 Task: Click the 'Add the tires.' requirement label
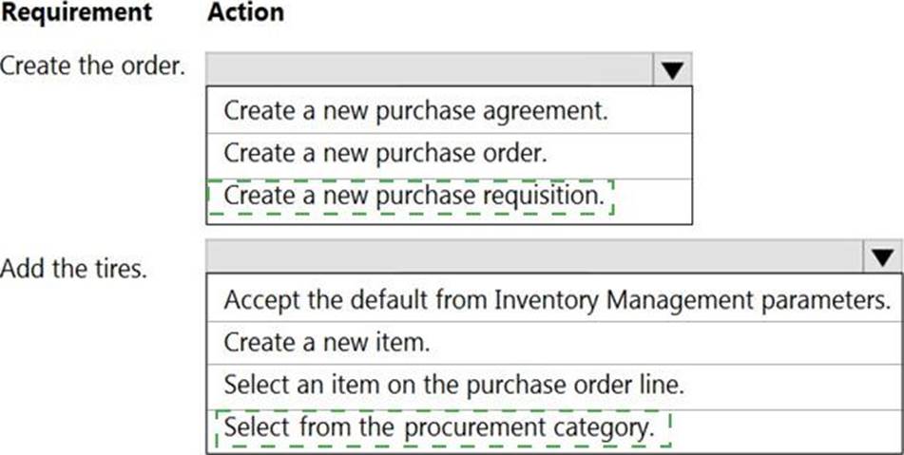tap(74, 269)
